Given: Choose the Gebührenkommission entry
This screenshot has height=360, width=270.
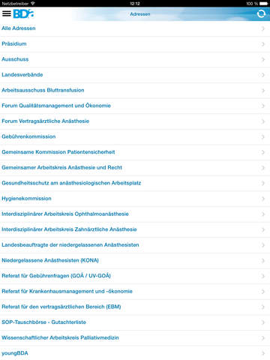Looking at the screenshot, I should click(135, 136).
